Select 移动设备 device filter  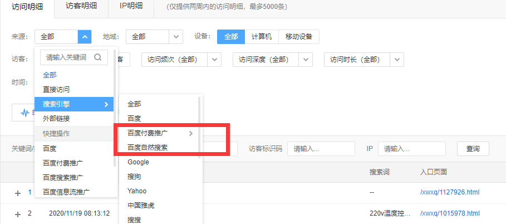pos(299,37)
